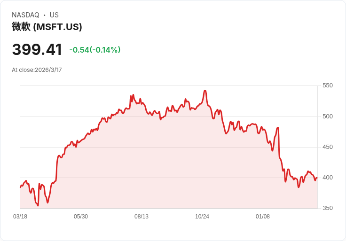Click the 500 y-axis price label
The height and width of the screenshot is (241, 346).
(327, 117)
